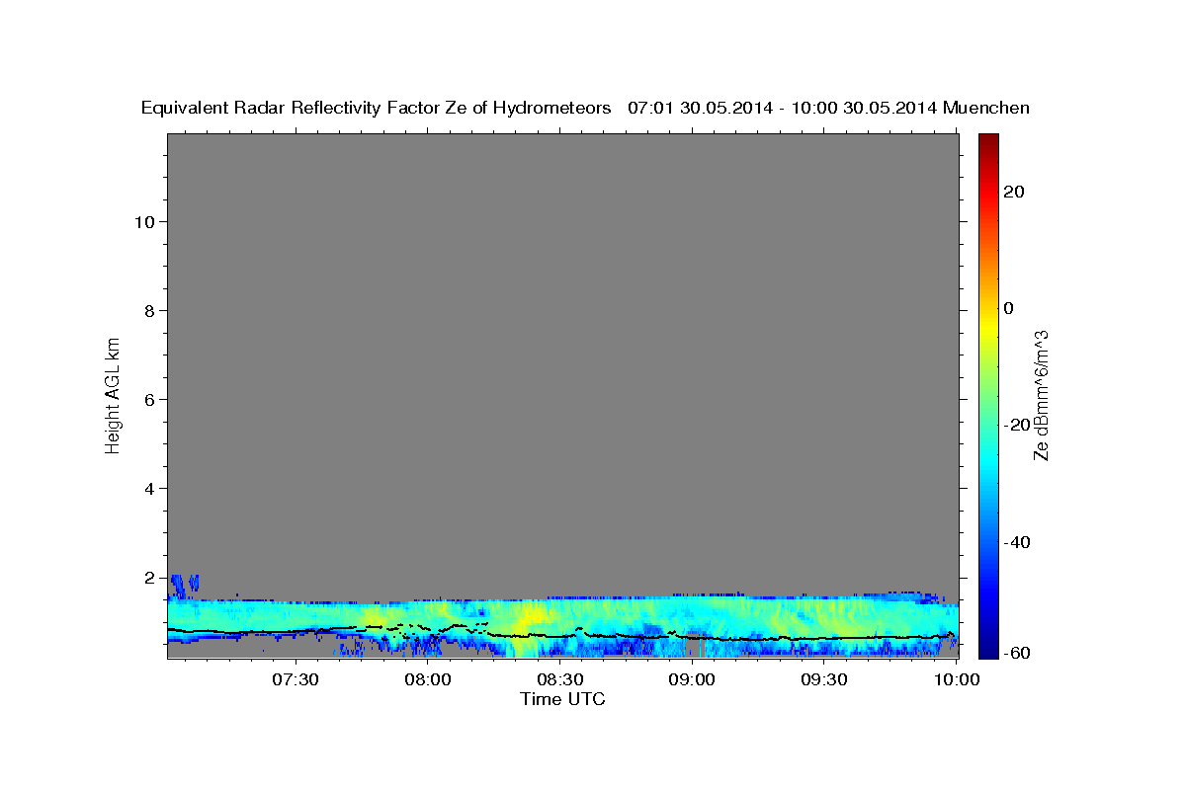
Task: Click the 'Time UTC' axis label
Action: pos(562,699)
